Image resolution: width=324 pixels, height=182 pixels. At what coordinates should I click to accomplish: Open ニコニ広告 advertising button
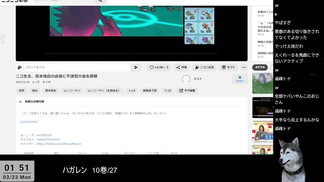(x=204, y=67)
